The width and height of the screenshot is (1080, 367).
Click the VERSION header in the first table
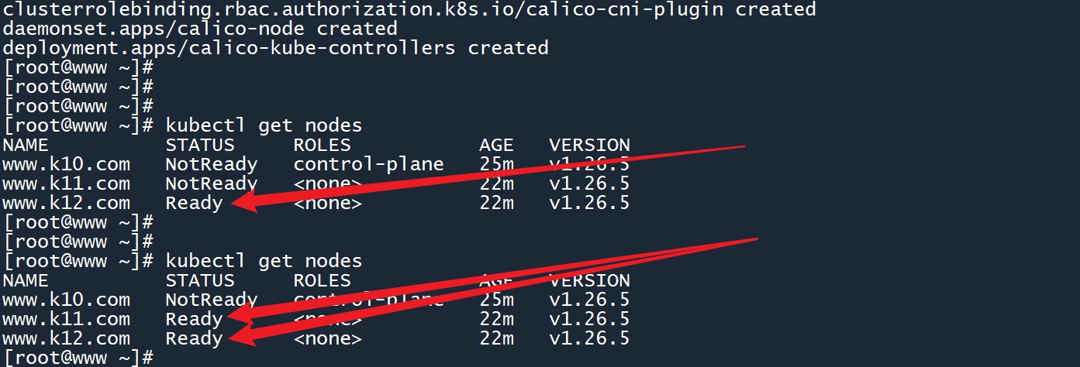pos(589,145)
